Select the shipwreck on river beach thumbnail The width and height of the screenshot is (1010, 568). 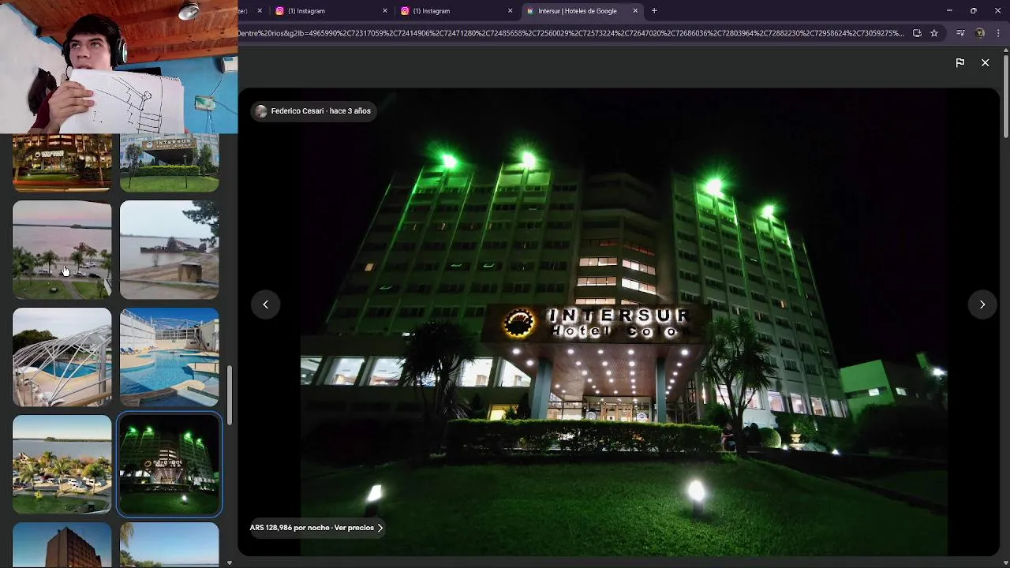[169, 249]
